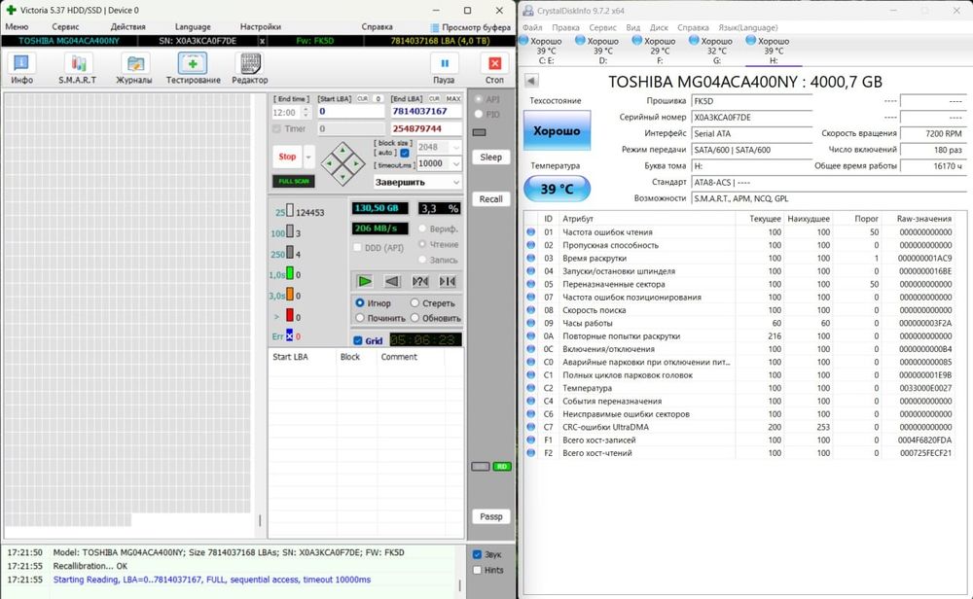The image size is (973, 599).
Task: Click the Victoria green cross title icon
Action: click(x=11, y=10)
